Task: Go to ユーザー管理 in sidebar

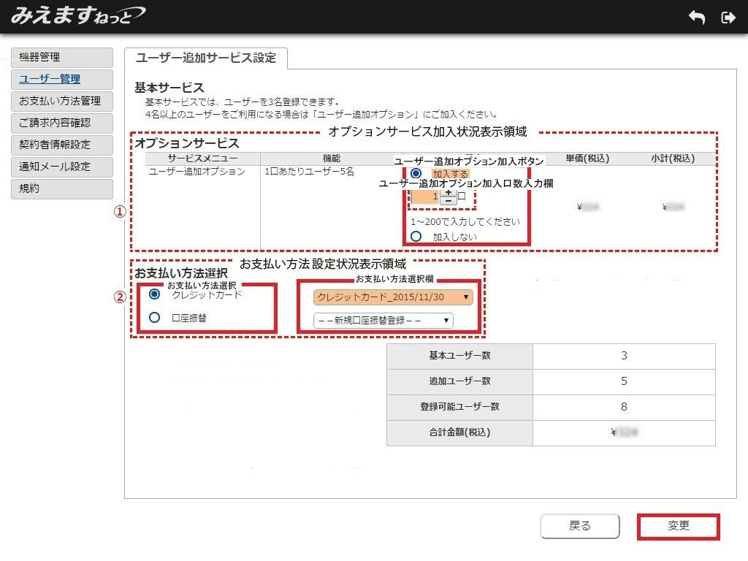Action: pyautogui.click(x=62, y=79)
